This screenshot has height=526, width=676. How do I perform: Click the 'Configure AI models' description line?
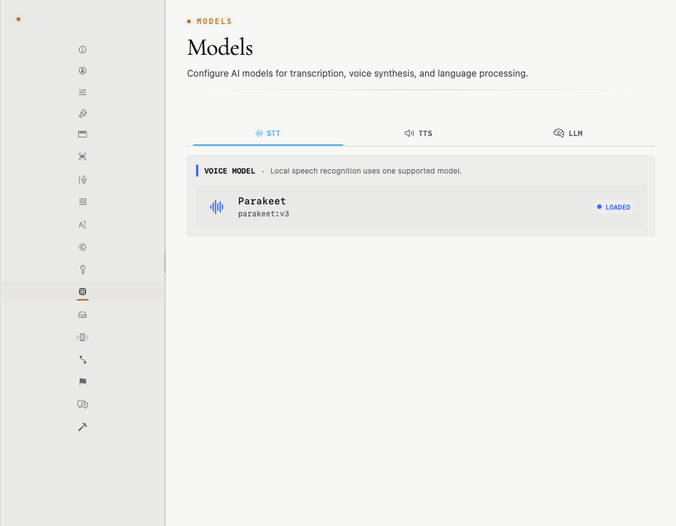click(x=358, y=74)
